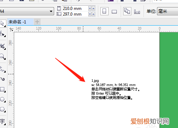Increase the page height value
Image resolution: width=178 pixels, height=128 pixels.
coord(93,14)
